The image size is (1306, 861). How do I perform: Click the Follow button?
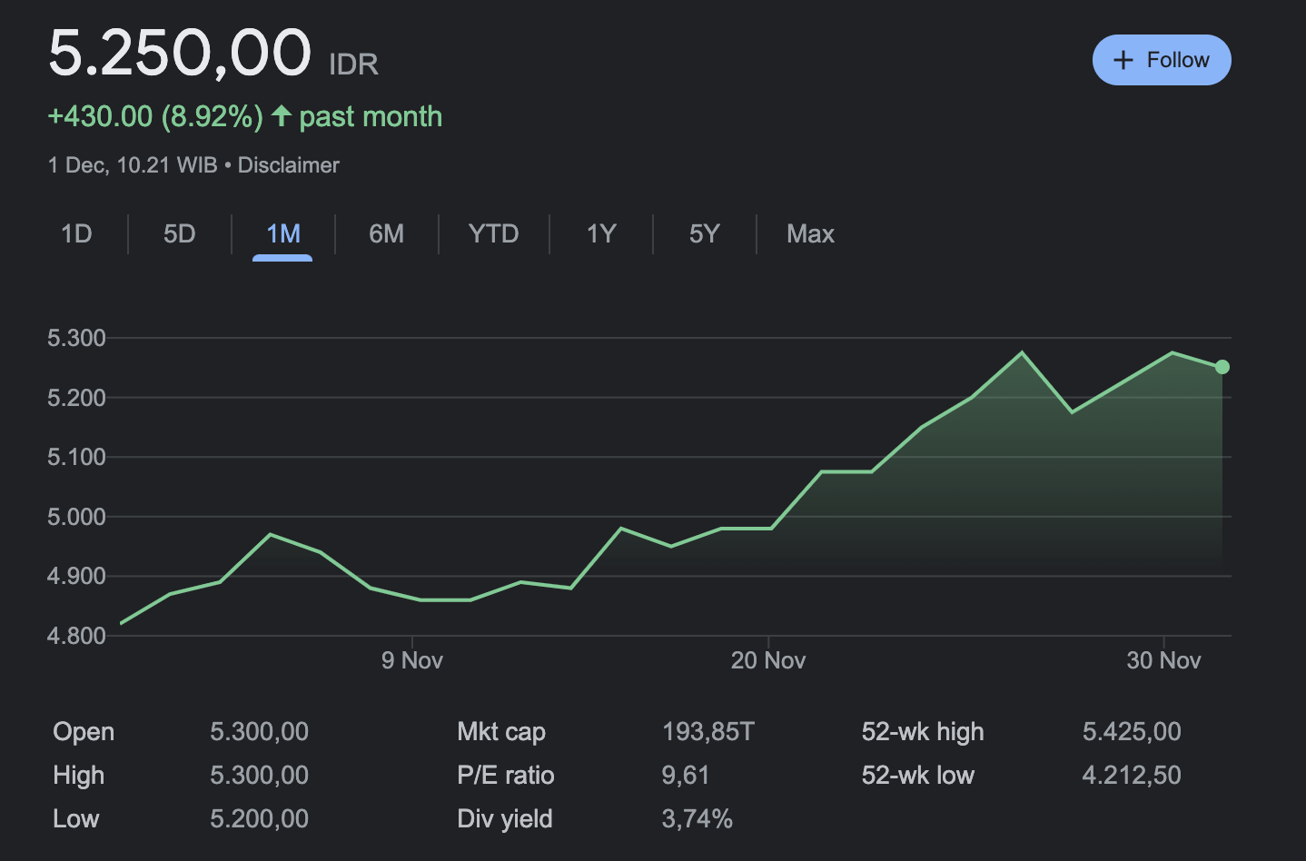tap(1162, 59)
